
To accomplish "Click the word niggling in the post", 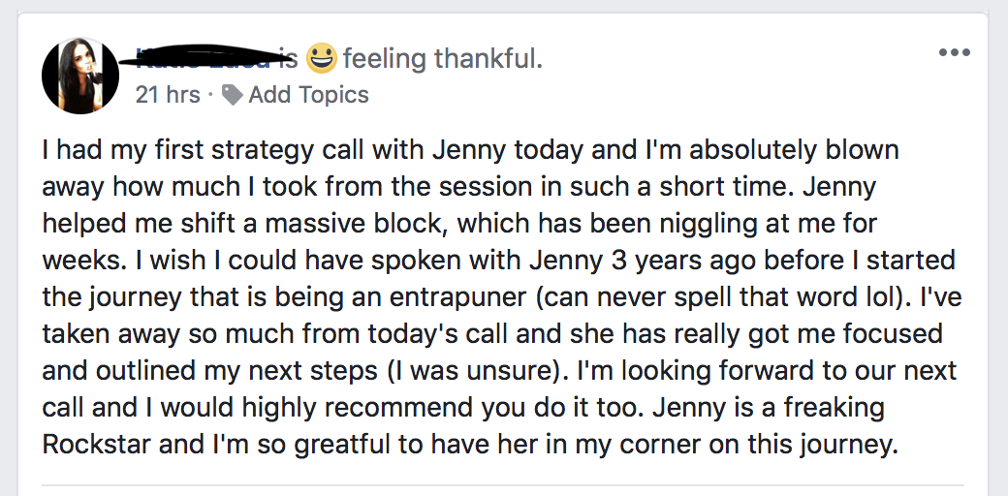I will 655,225.
